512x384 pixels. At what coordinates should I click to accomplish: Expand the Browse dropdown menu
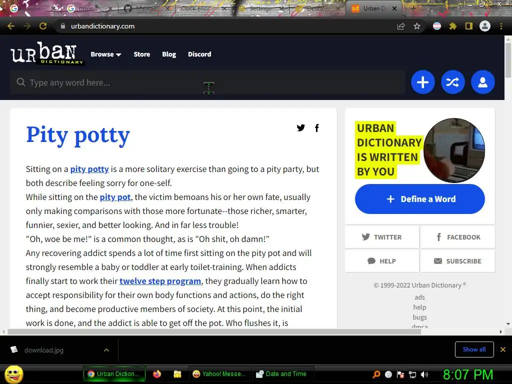tap(106, 54)
